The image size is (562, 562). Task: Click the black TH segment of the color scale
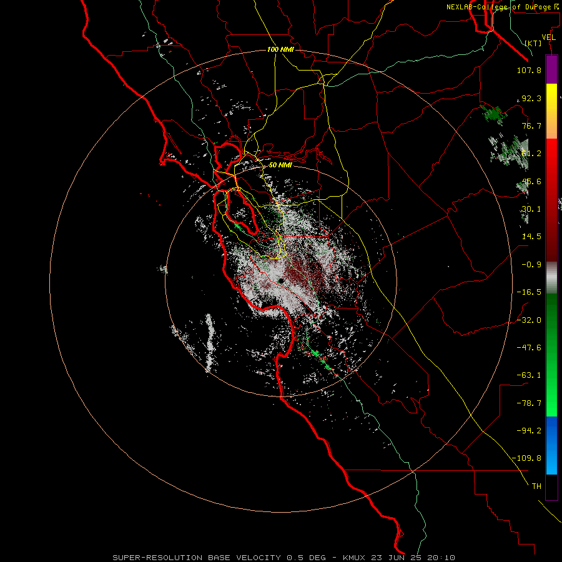tap(551, 486)
